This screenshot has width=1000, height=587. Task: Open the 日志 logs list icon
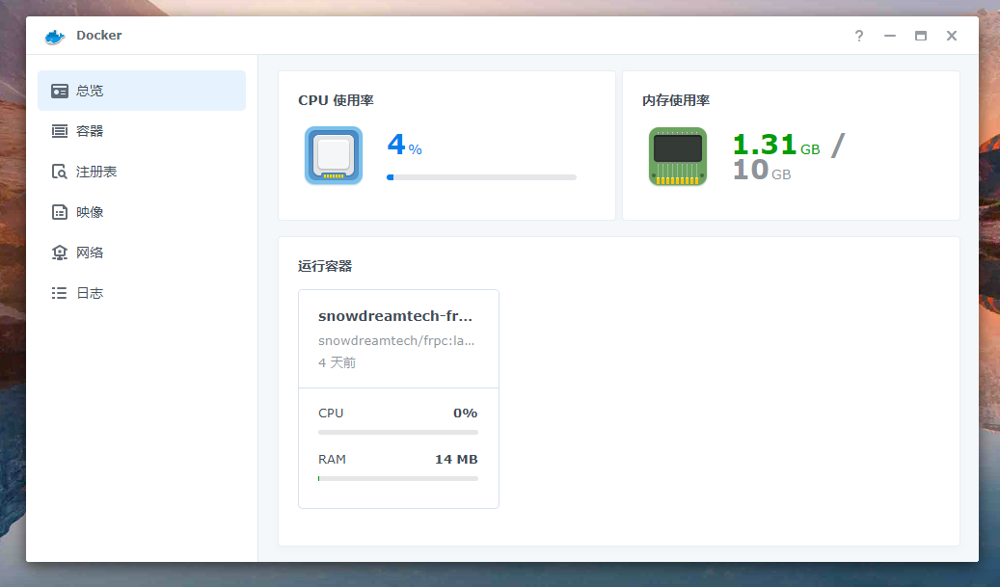click(x=58, y=292)
